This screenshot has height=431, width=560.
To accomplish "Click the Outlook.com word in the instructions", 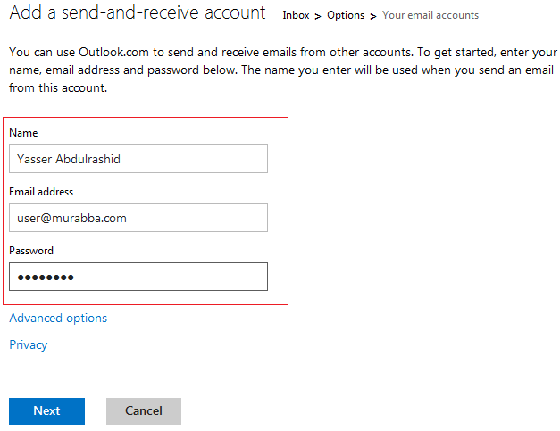I will click(113, 52).
